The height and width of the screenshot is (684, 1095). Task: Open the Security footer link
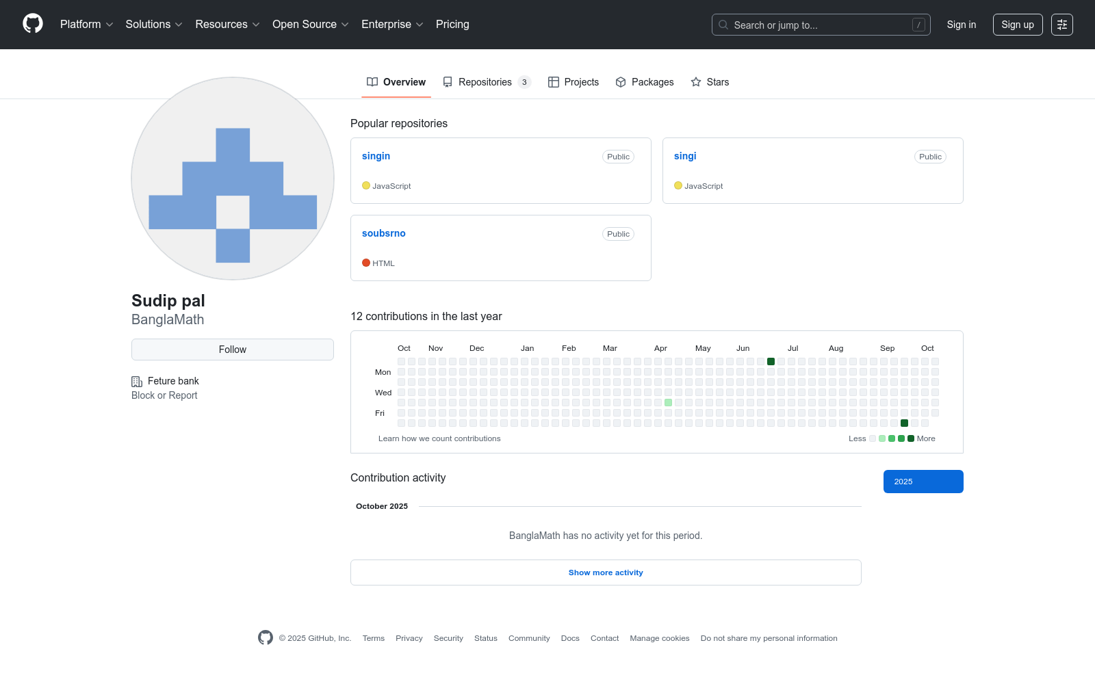pyautogui.click(x=448, y=638)
